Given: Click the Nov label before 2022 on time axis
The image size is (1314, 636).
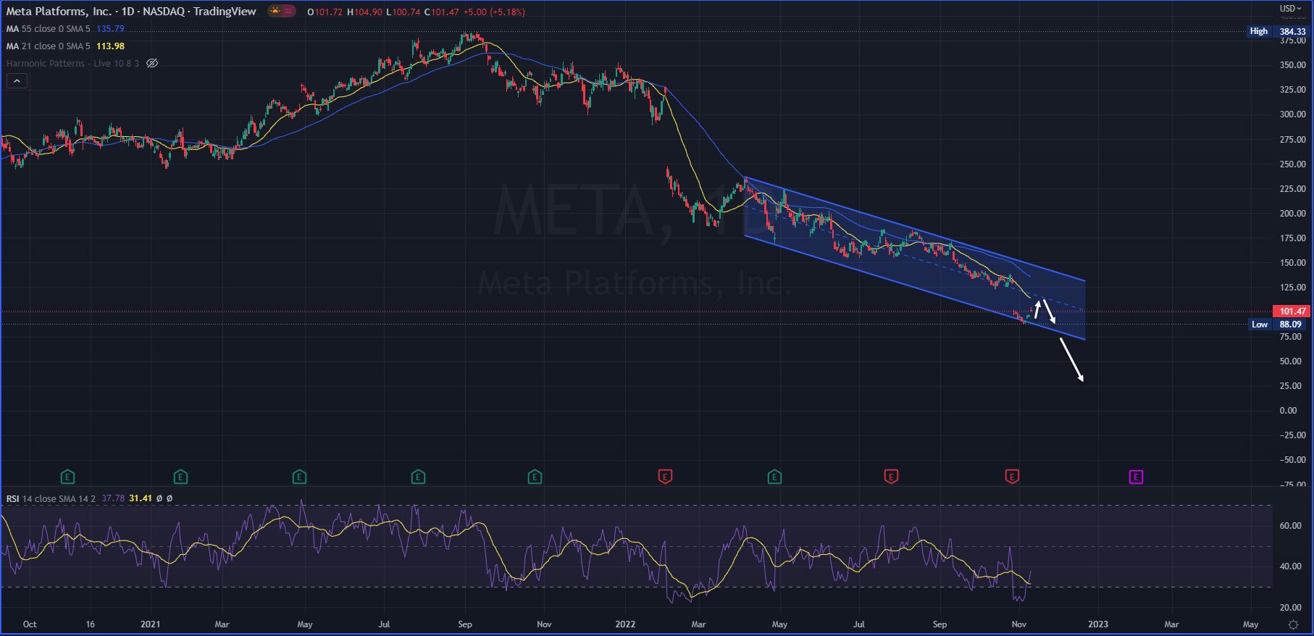Looking at the screenshot, I should pyautogui.click(x=544, y=624).
